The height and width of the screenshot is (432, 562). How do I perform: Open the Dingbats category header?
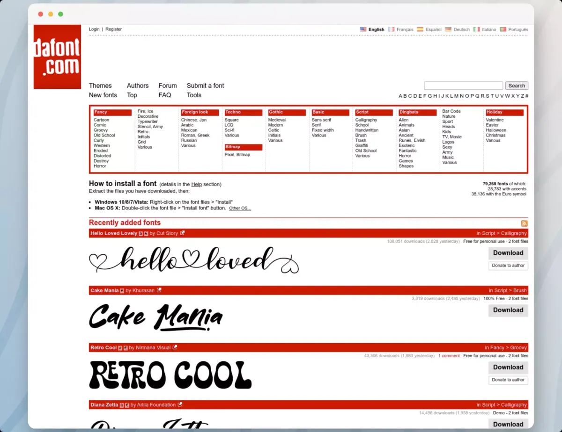[417, 112]
